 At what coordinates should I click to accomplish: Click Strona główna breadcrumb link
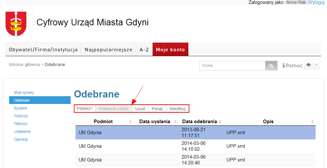pos(24,65)
